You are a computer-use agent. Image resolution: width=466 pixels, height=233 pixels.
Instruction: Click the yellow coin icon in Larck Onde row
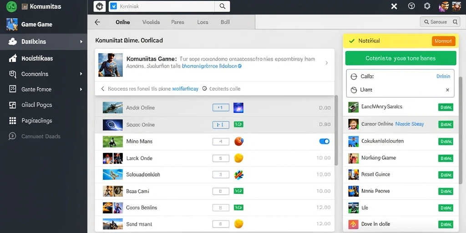coord(238,158)
